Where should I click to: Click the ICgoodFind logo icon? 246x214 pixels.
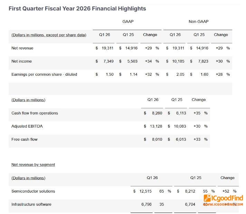pyautogui.click(x=208, y=198)
